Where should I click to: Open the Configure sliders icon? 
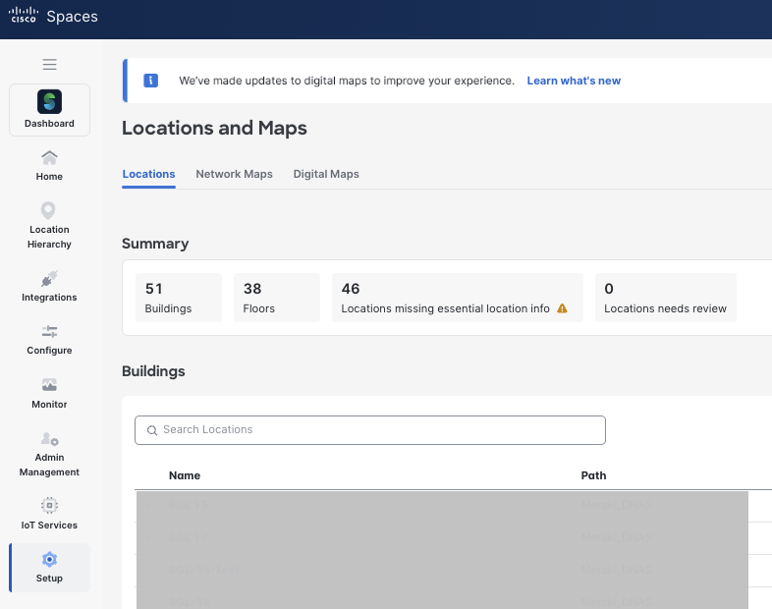point(49,332)
